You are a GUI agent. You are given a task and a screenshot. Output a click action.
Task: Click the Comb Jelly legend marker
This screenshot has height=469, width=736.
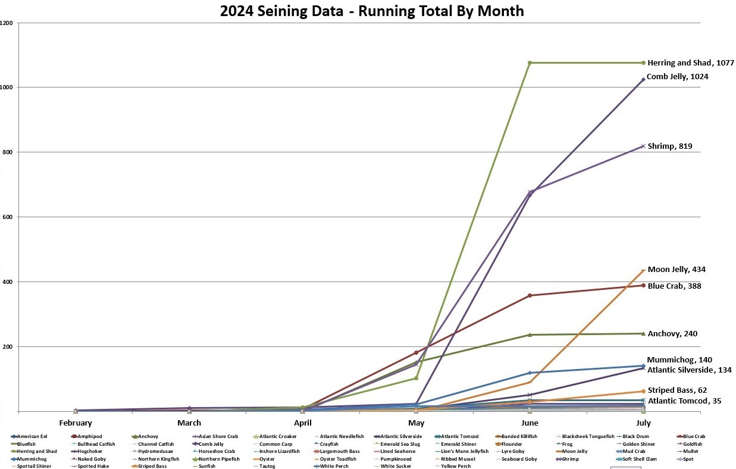(x=195, y=444)
